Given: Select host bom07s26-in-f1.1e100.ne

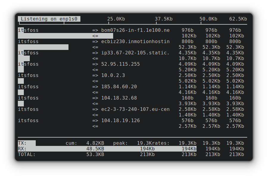Looking at the screenshot, I should [135, 30].
